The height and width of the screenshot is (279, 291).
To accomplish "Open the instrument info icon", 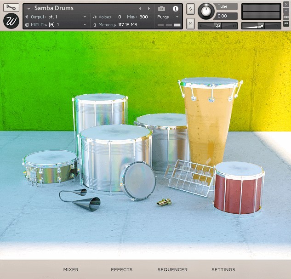I will [x=175, y=9].
